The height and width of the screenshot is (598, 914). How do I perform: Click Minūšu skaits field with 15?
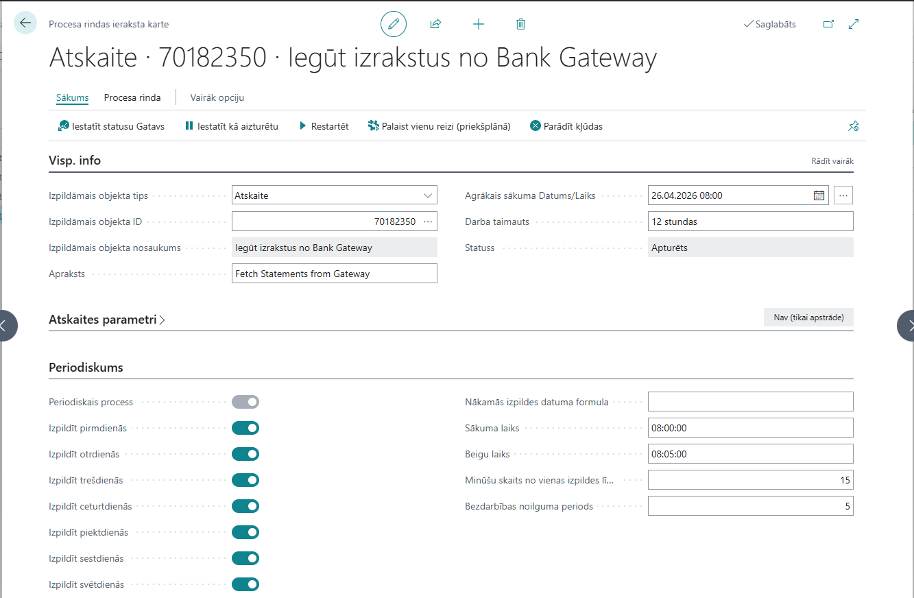751,480
